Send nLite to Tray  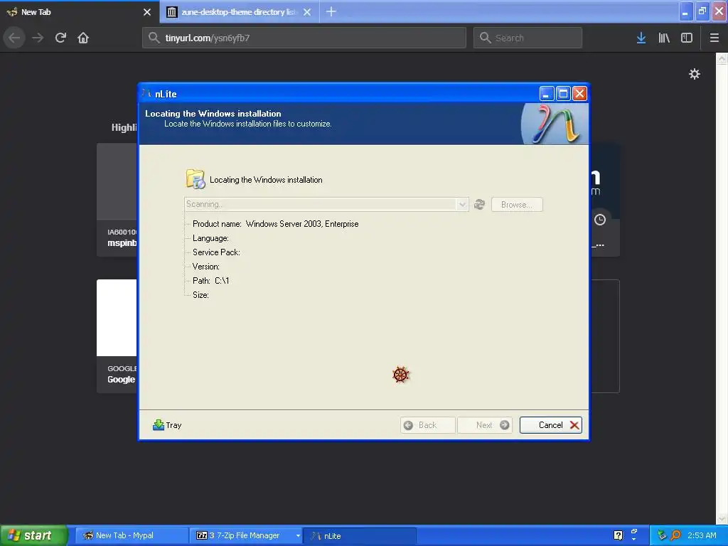pyautogui.click(x=167, y=425)
